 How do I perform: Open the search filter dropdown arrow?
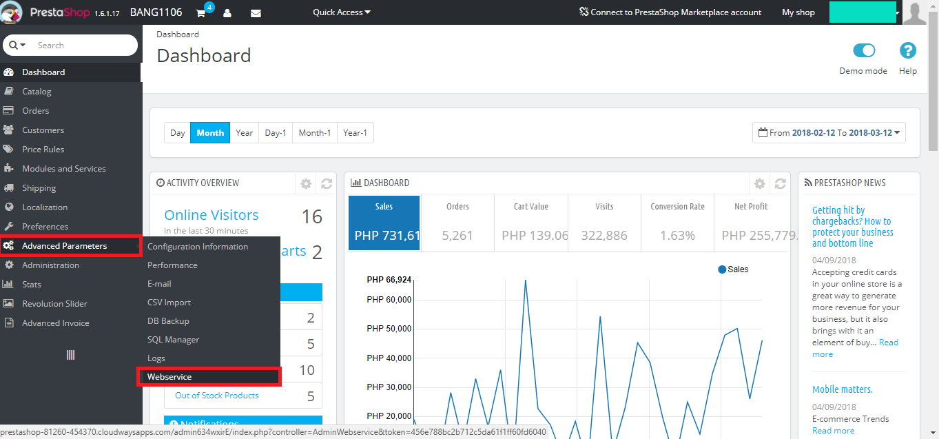pos(18,45)
